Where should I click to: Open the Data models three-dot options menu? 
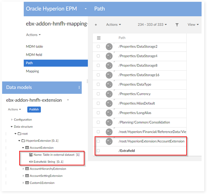pos(79,87)
